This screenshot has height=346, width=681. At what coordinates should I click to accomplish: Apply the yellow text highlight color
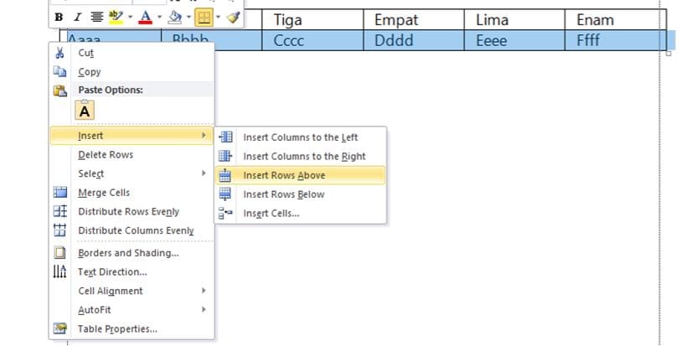coord(116,17)
